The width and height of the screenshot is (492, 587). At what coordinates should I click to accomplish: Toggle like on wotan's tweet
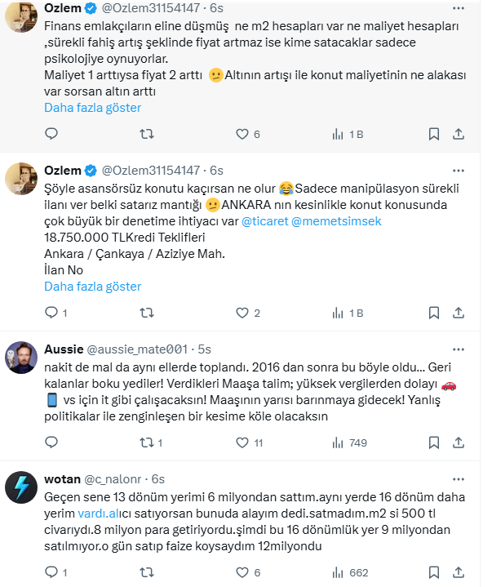pos(242,573)
